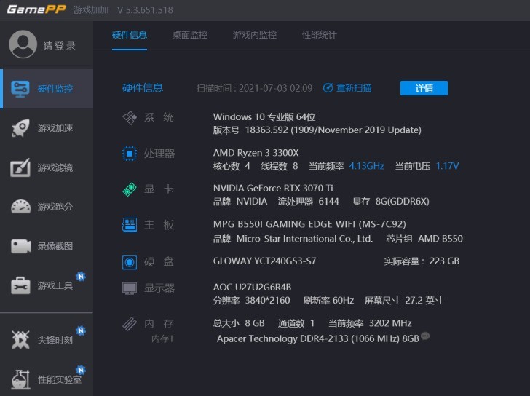
Task: Click the blue 详情 button
Action: point(424,88)
